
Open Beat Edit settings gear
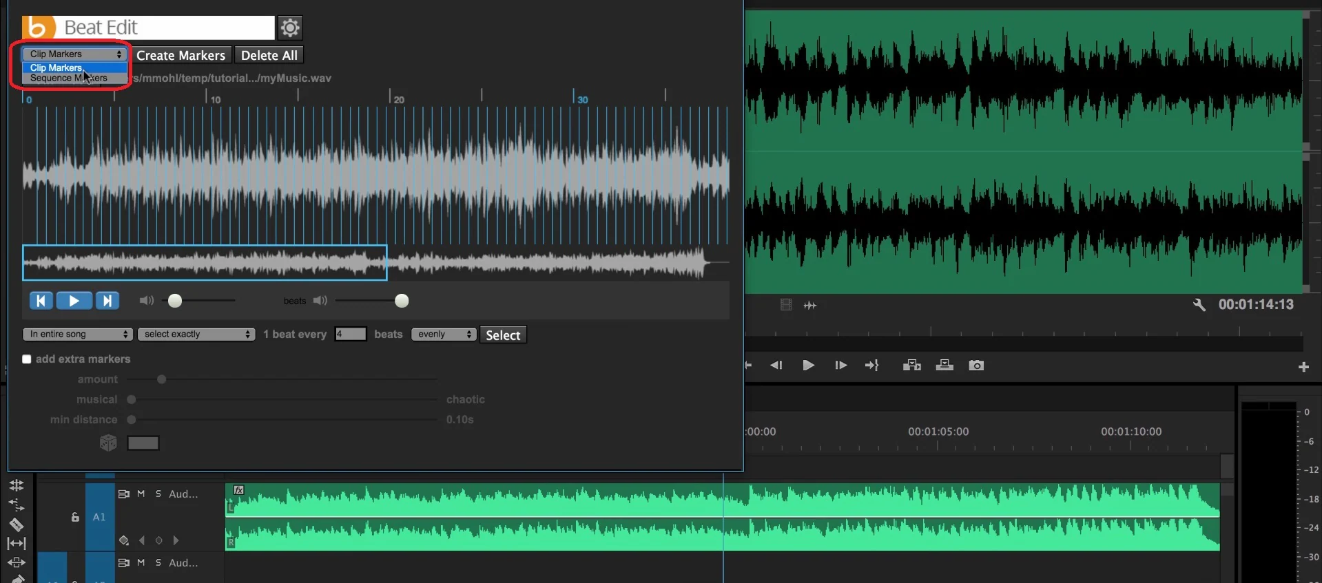click(x=290, y=28)
